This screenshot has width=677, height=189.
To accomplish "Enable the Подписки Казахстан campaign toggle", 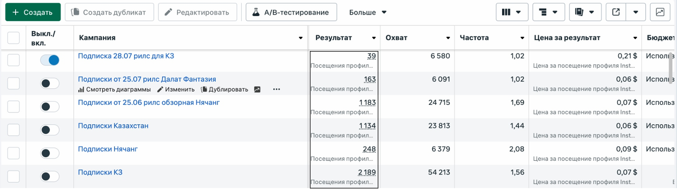I will 50,130.
